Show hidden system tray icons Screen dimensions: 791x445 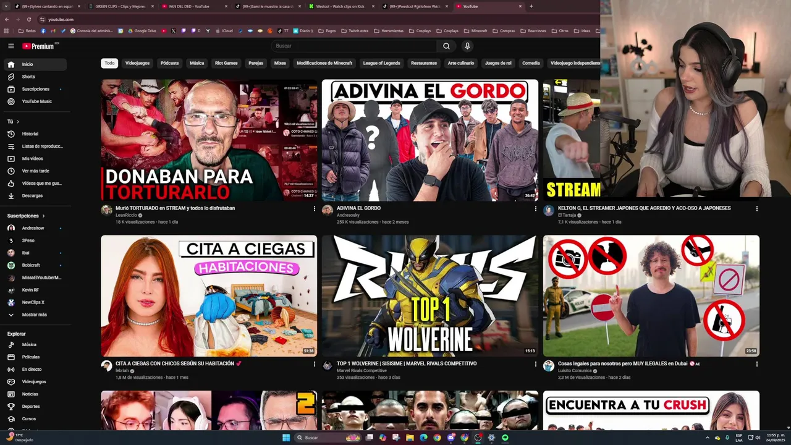(x=708, y=438)
